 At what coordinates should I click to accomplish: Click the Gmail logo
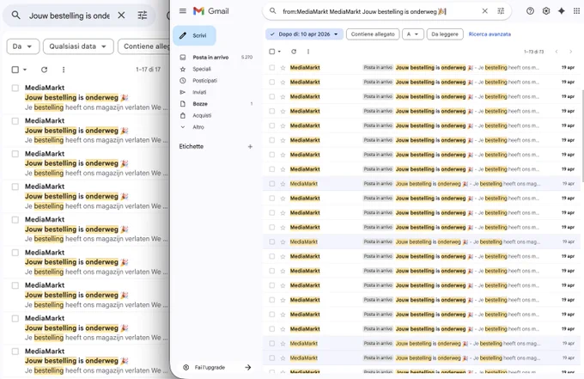click(x=210, y=11)
